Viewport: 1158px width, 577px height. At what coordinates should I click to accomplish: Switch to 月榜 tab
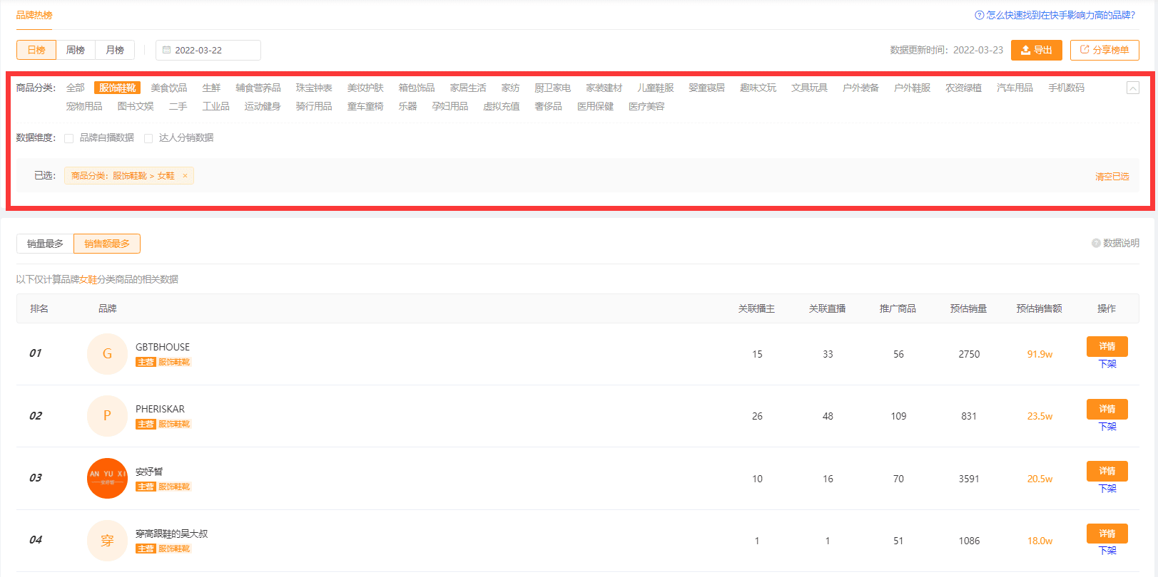click(115, 50)
